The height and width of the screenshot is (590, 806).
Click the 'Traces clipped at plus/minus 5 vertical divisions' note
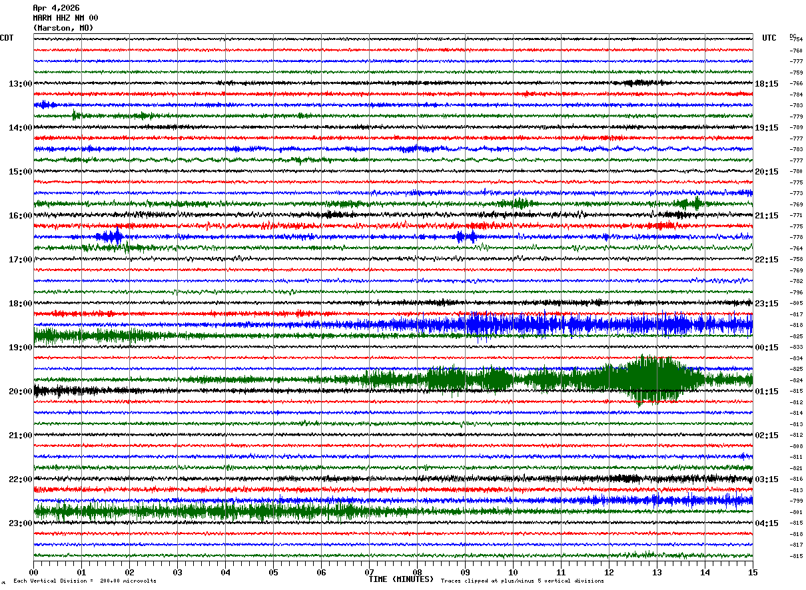[x=522, y=581]
